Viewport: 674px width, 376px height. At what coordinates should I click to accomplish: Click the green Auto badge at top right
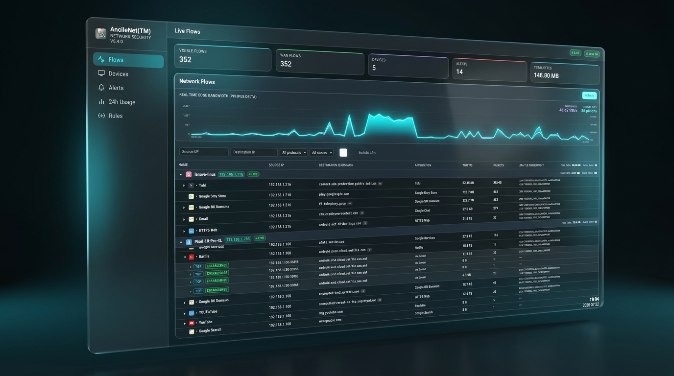(x=592, y=54)
